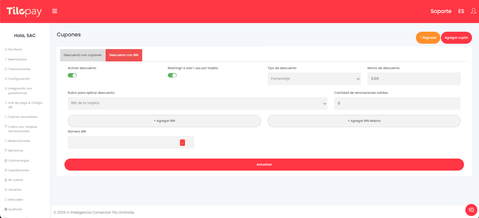Open Transacciones in the sidebar
Viewport: 479px width, 218px height.
tap(19, 69)
